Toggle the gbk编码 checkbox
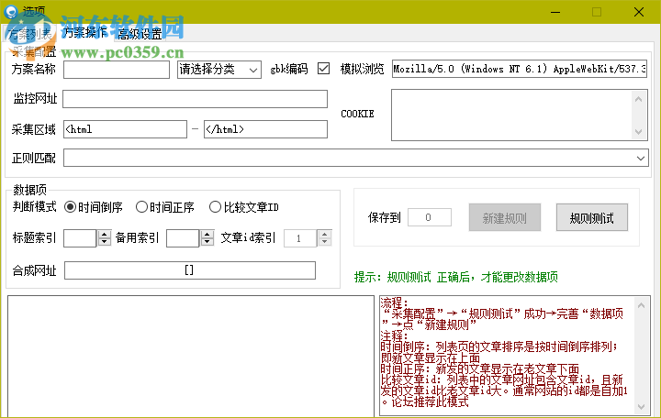661x418 pixels. [323, 68]
